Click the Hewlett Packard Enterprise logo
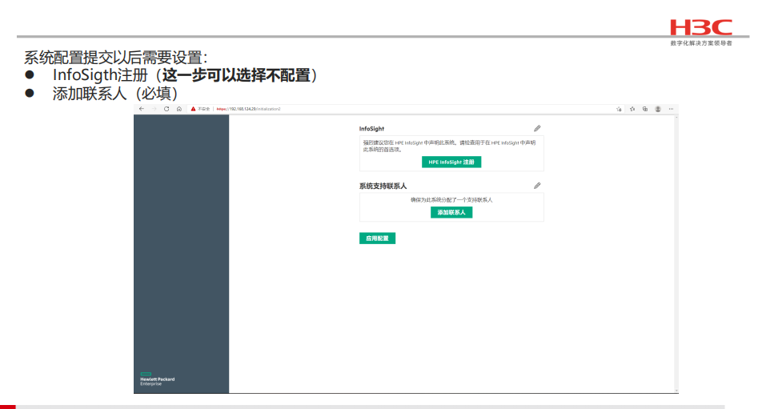The image size is (762, 409). pyautogui.click(x=157, y=379)
